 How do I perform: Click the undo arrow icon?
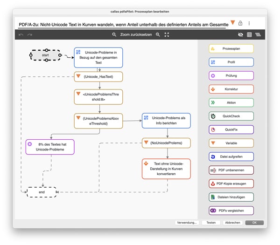tap(21, 34)
